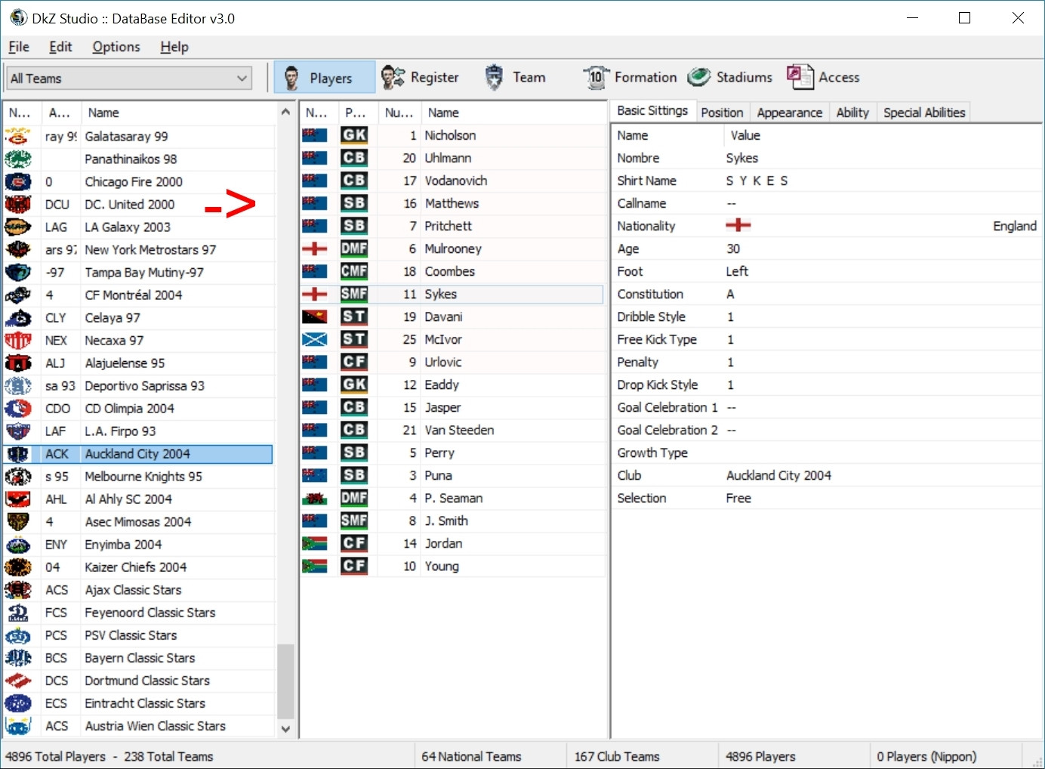Viewport: 1045px width, 769px height.
Task: Sort team list by Name column header
Action: click(x=178, y=113)
